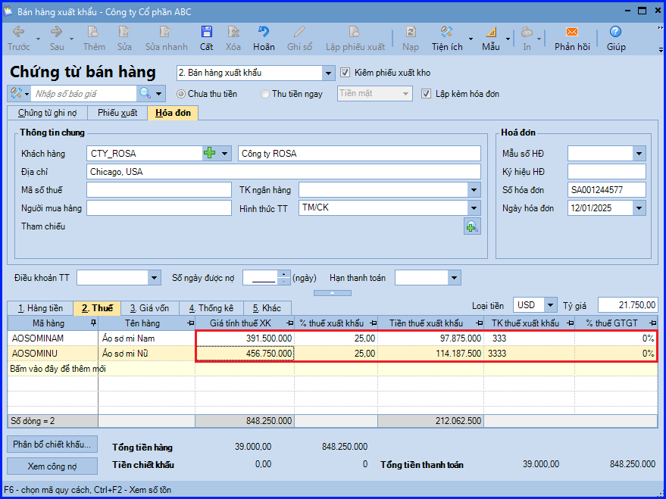This screenshot has width=666, height=499.
Task: Select Chưa thu tiền radio option
Action: click(181, 94)
